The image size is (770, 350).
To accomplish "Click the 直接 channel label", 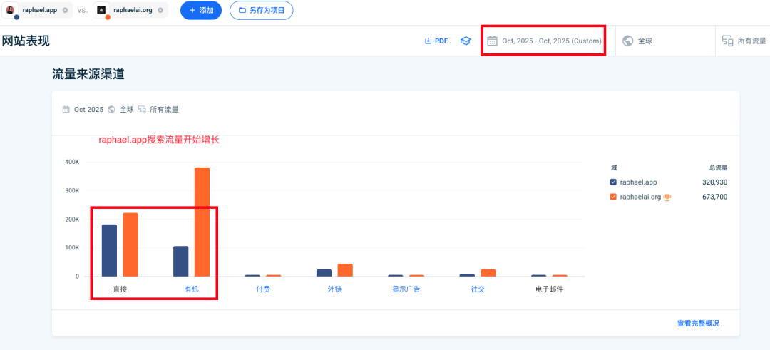I will [x=120, y=289].
